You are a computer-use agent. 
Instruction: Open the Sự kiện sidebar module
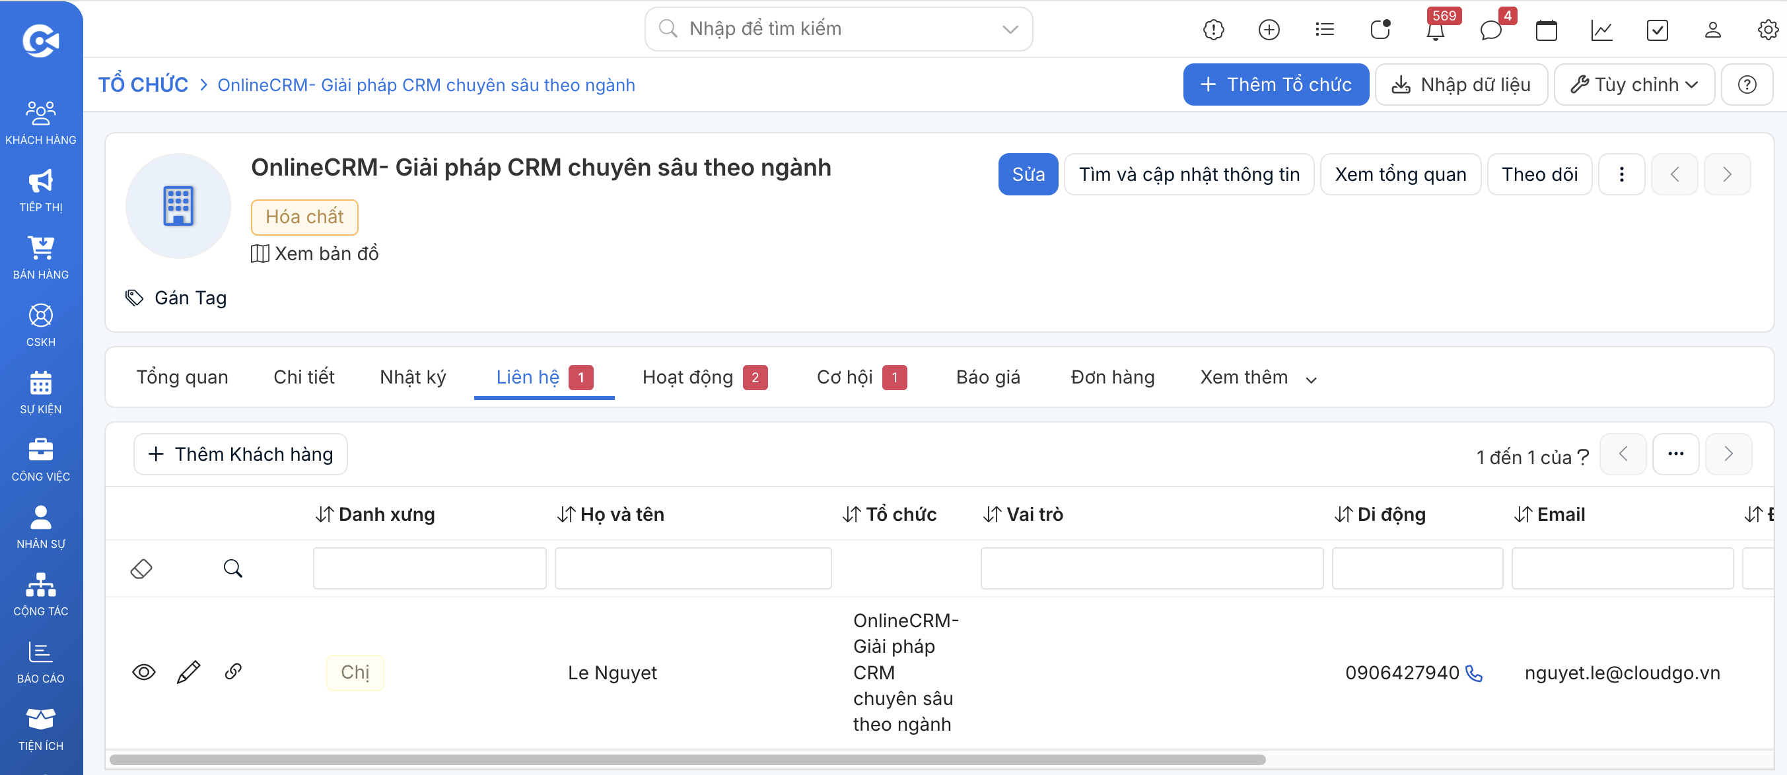point(41,391)
